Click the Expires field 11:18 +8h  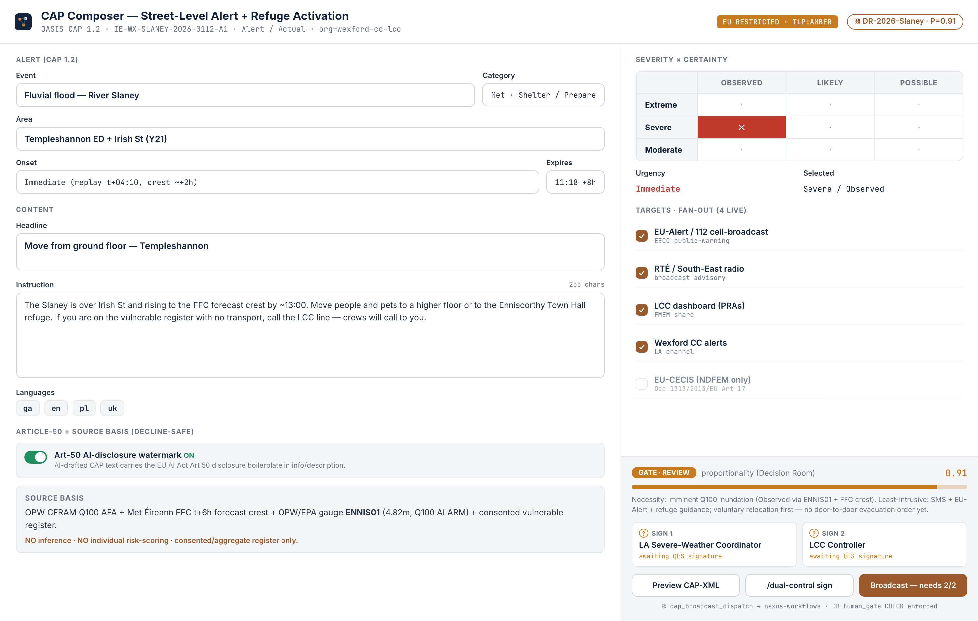(x=575, y=182)
